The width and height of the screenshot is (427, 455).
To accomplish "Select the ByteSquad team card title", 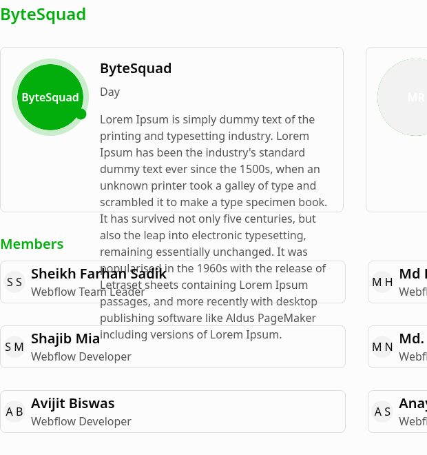I will [x=136, y=68].
